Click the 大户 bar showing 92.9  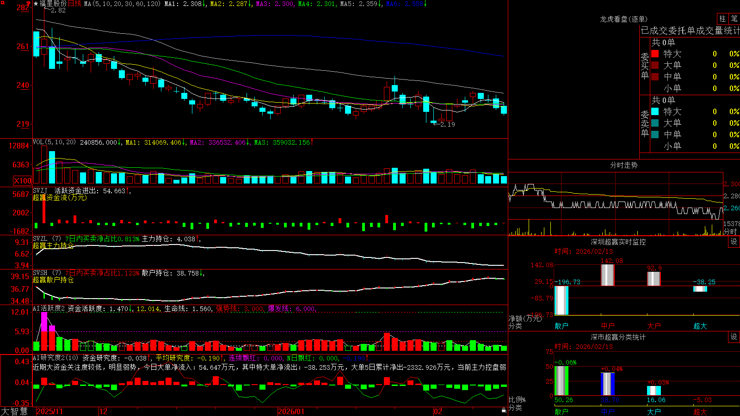tap(654, 279)
